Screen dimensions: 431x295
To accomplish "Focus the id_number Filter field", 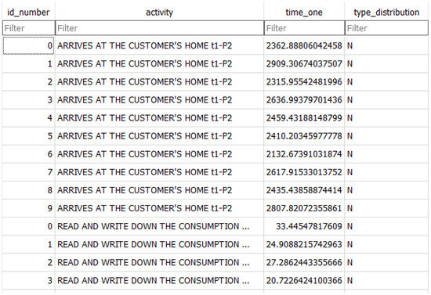I will coord(28,28).
